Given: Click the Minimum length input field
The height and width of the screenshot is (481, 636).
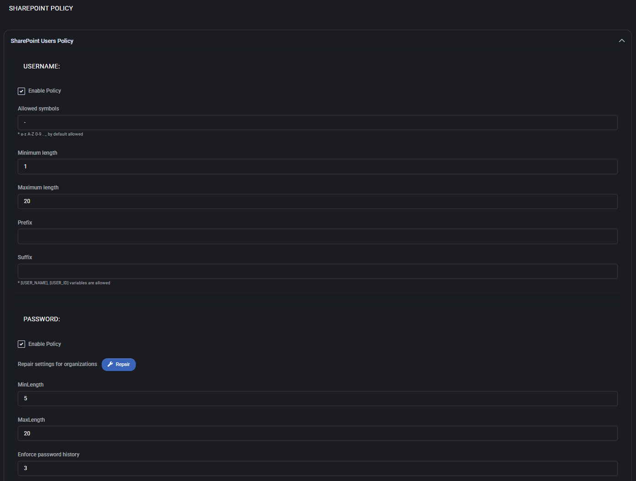Looking at the screenshot, I should [x=317, y=167].
